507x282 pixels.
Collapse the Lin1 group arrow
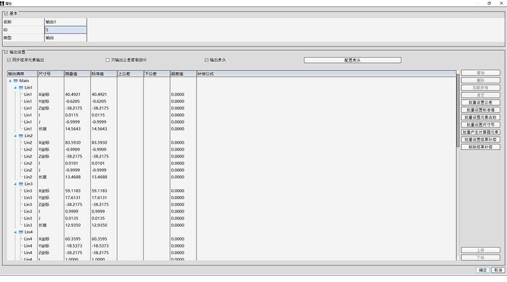click(x=15, y=88)
